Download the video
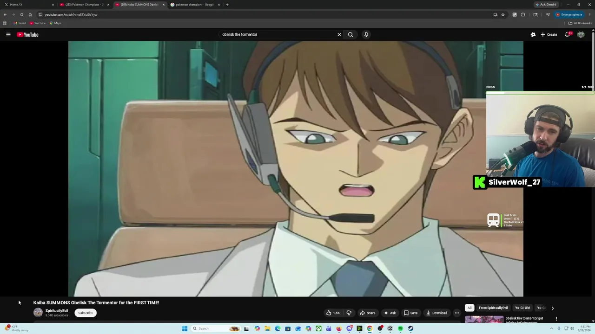595x334 pixels. point(437,313)
